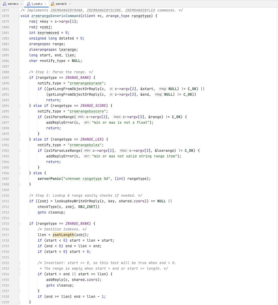Click "min or max not valid string range item"

point(135,156)
